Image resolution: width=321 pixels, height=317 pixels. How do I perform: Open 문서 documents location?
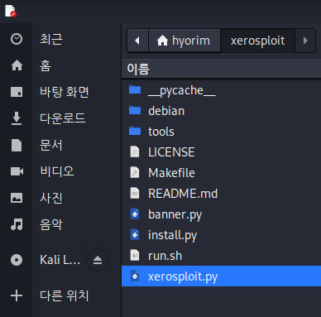pos(51,145)
